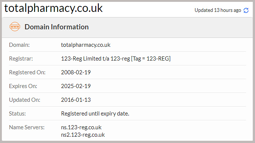Screen dimensions: 255x143
Task: Click the totalpharmacy.co.uk page title
Action: tap(54, 8)
